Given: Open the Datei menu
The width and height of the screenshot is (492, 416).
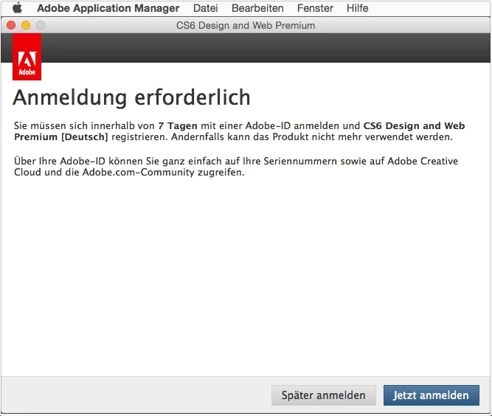Looking at the screenshot, I should click(206, 8).
